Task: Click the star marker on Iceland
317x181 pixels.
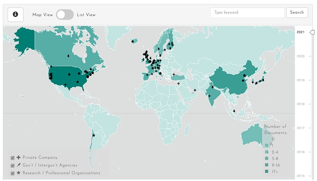Action: tap(133, 41)
